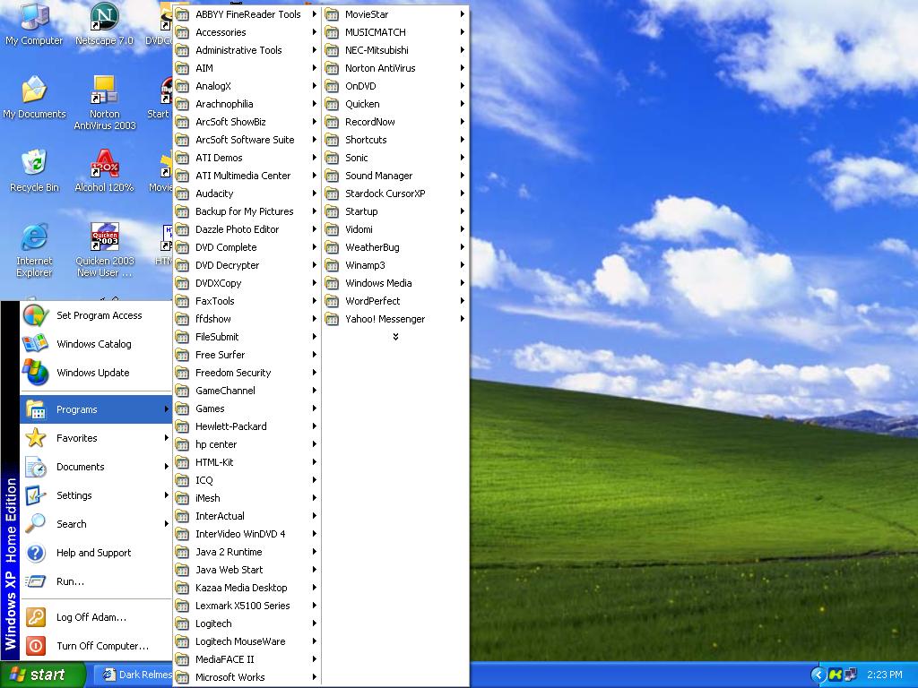Click the Settings icon in Start menu
This screenshot has width=918, height=688.
[x=36, y=495]
